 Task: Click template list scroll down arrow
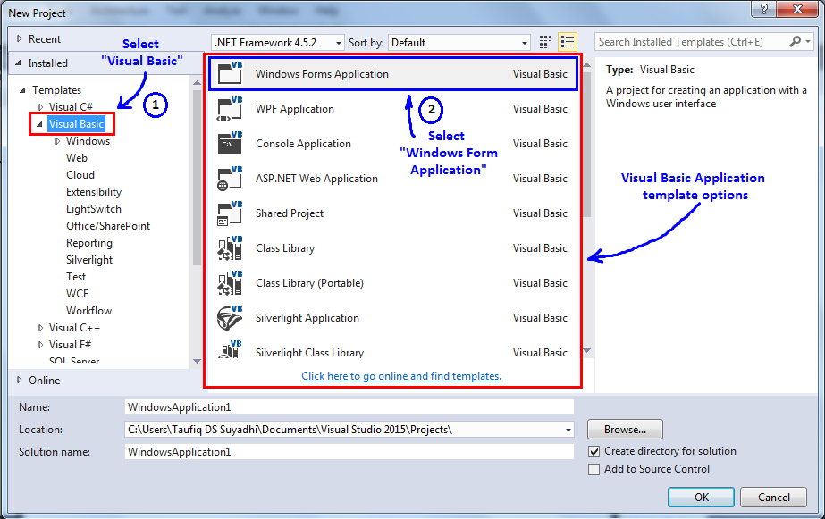(x=587, y=351)
